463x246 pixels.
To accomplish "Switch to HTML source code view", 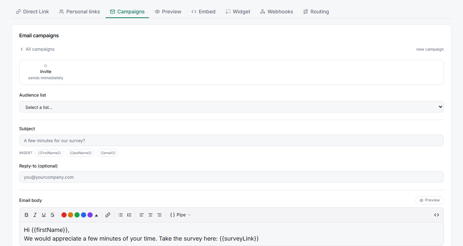I will [437, 215].
